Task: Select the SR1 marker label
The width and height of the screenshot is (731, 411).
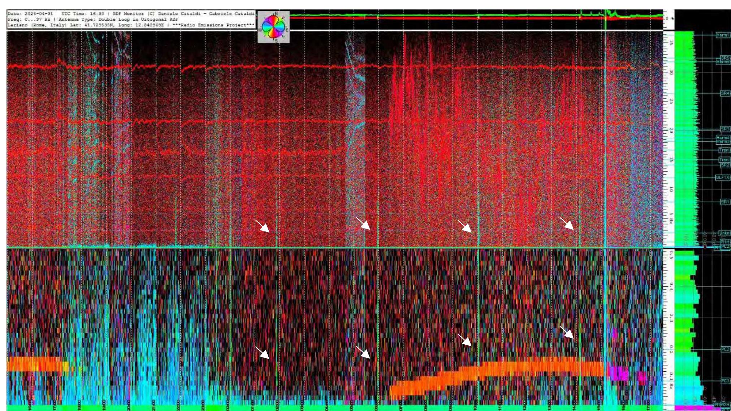Action: click(x=725, y=202)
